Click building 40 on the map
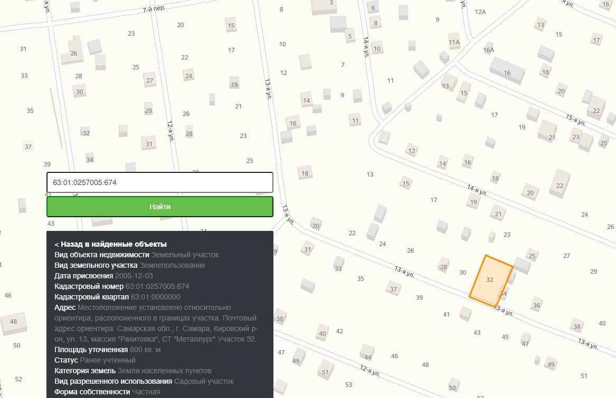Image resolution: width=616 pixels, height=398 pixels. 323,333
